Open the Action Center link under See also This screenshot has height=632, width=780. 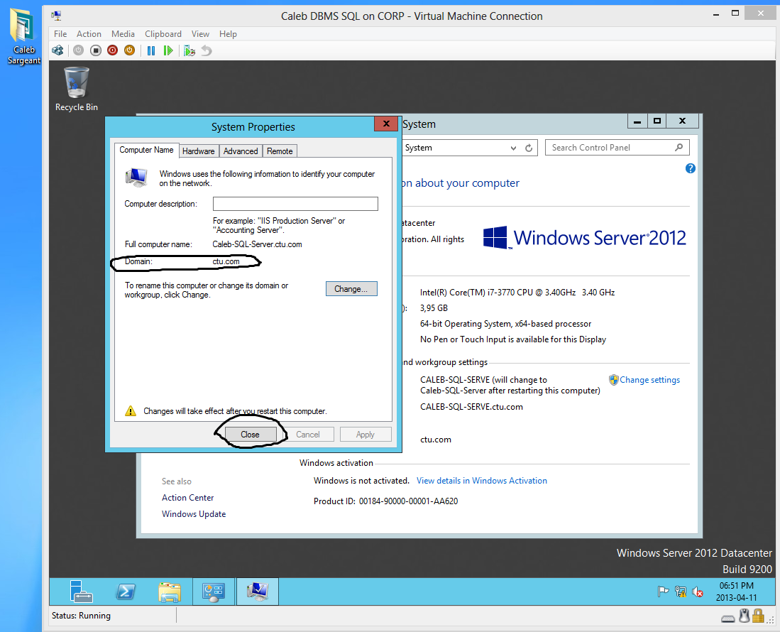[x=187, y=497]
